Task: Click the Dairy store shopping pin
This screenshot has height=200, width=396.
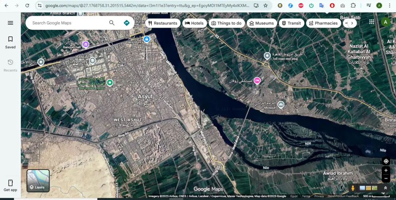Action: (x=147, y=40)
